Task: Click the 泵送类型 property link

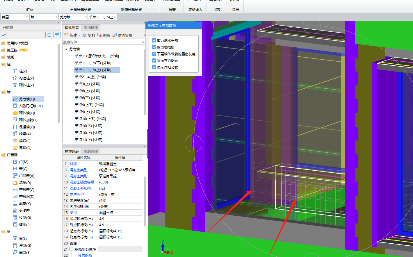Action: 77,194
